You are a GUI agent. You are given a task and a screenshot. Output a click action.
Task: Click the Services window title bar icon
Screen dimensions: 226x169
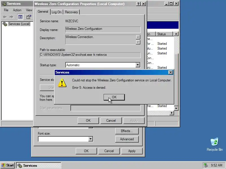tap(4, 4)
